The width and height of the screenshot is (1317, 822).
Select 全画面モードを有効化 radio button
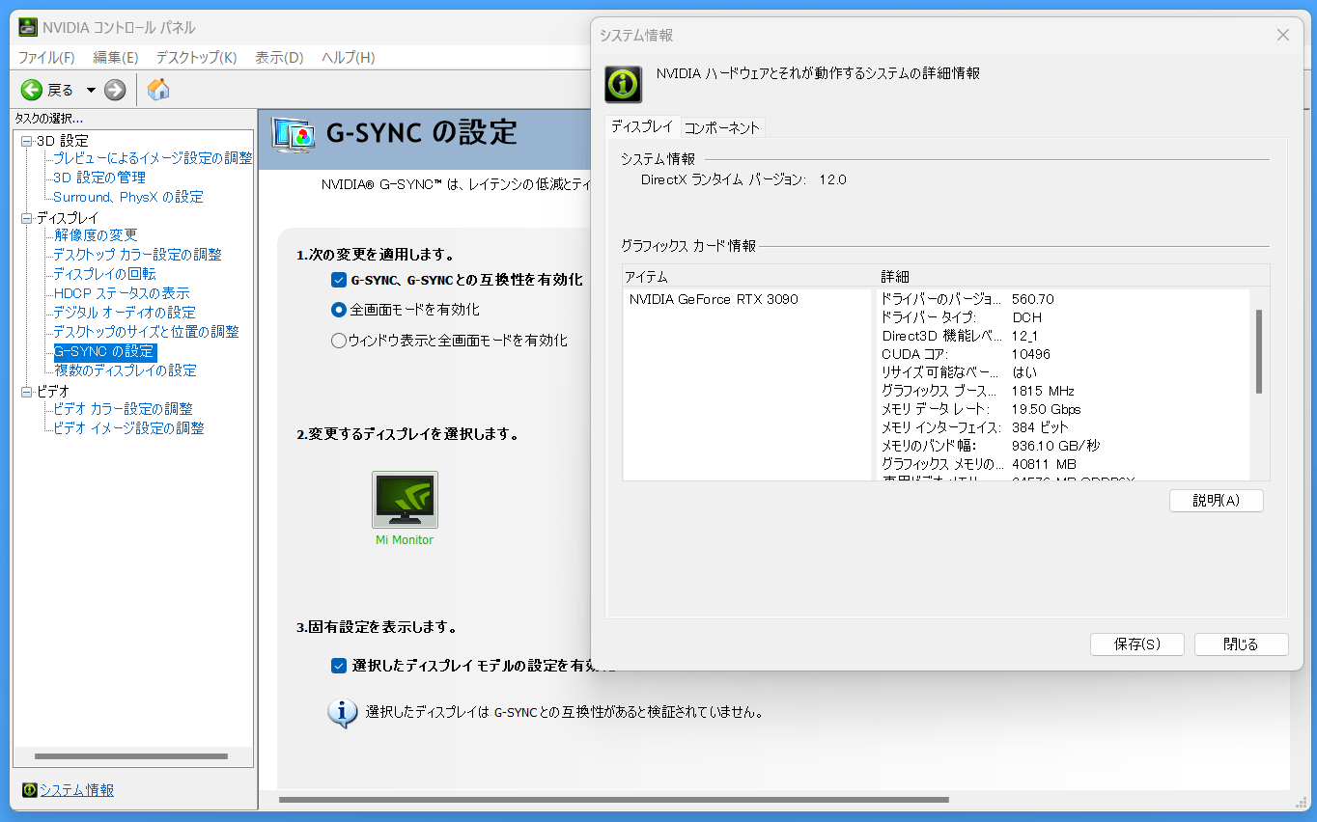pyautogui.click(x=338, y=310)
